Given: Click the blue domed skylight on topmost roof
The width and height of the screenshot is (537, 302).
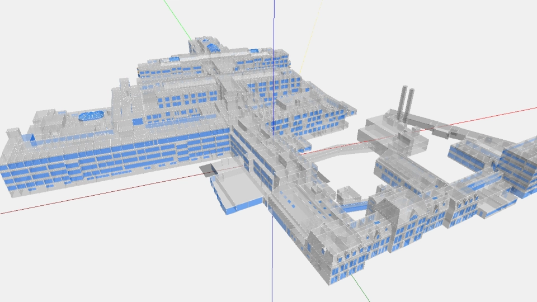Looking at the screenshot, I should click(x=212, y=48).
